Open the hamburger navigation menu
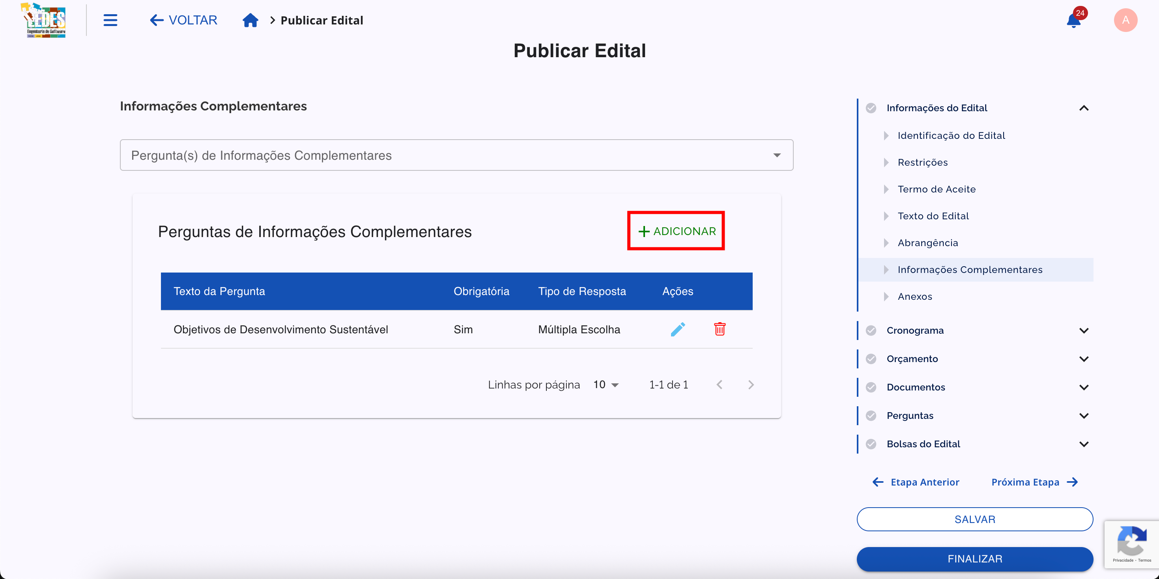Screen dimensions: 1159x579 [x=111, y=20]
